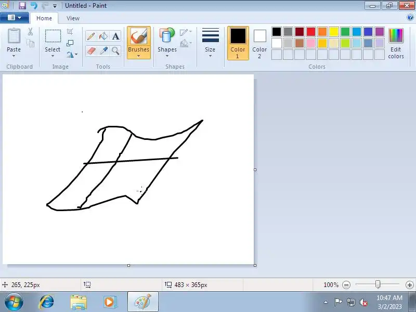Click the Shapes gallery icon

167,36
